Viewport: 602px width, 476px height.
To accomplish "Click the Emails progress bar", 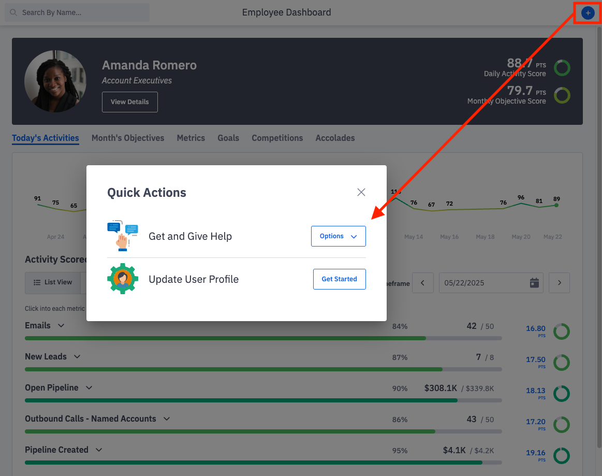I will (263, 338).
